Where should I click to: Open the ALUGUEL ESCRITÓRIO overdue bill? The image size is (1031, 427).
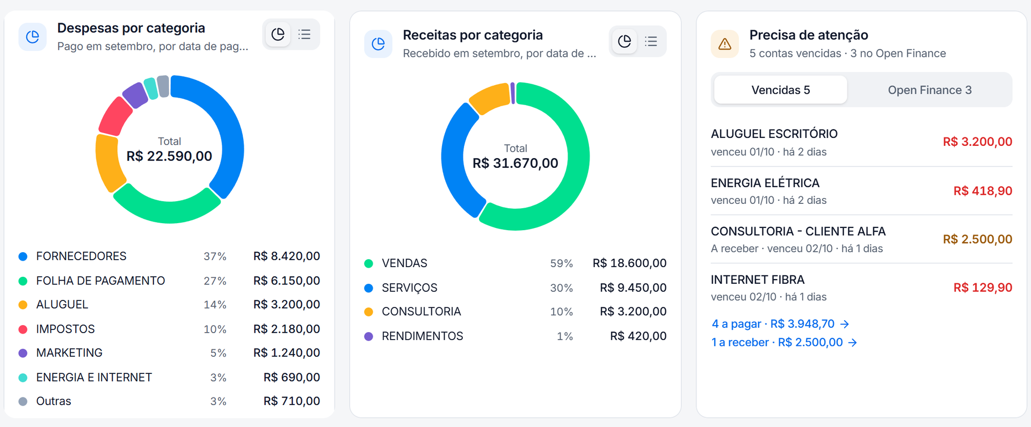(861, 142)
